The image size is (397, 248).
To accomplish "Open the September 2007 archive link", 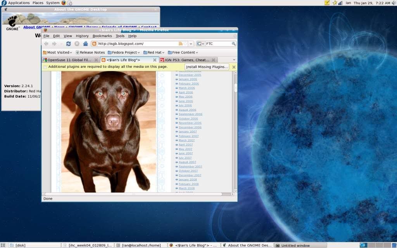I will tap(190, 167).
